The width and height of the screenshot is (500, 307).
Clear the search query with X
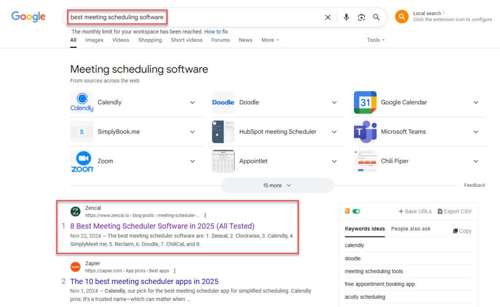click(328, 17)
